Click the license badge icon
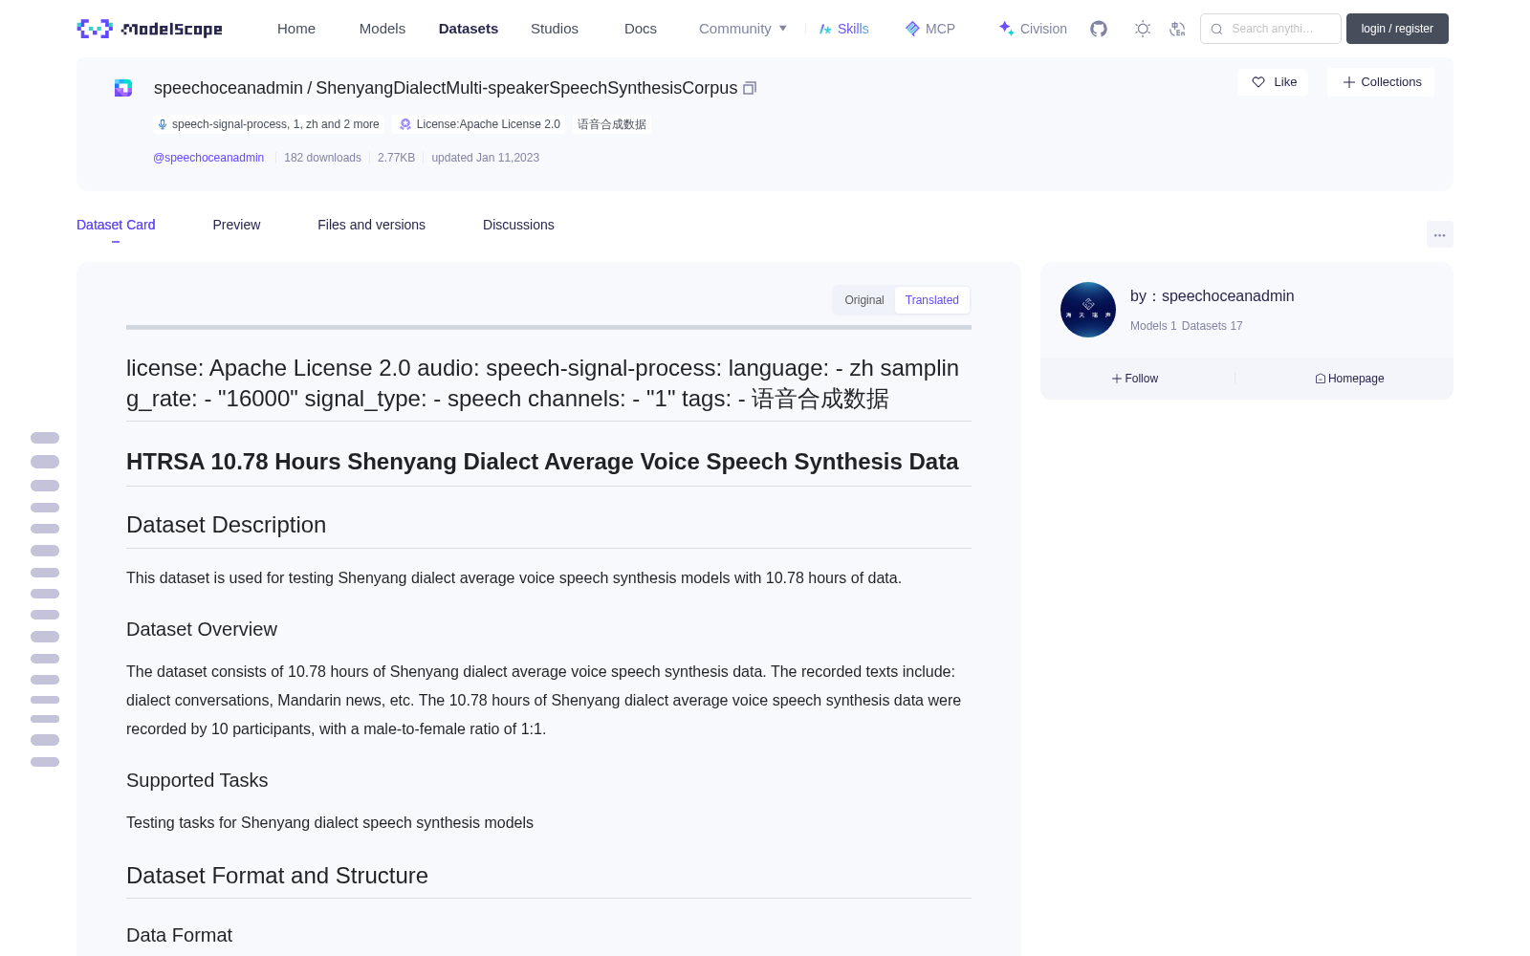The width and height of the screenshot is (1530, 956). pos(405,124)
